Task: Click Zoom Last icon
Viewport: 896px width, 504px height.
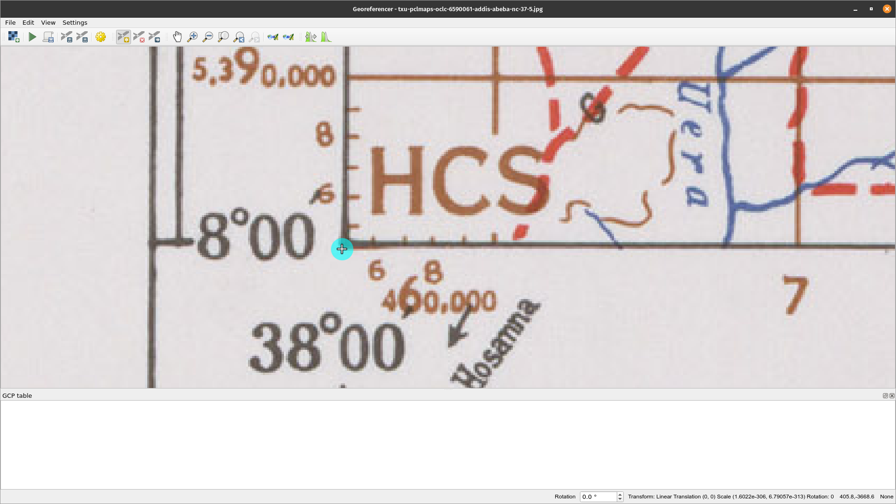Action: (239, 37)
